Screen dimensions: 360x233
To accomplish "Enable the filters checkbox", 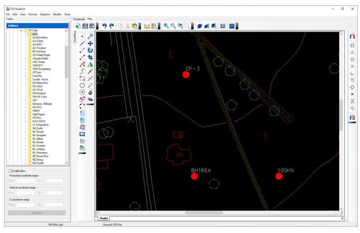I will [10, 171].
